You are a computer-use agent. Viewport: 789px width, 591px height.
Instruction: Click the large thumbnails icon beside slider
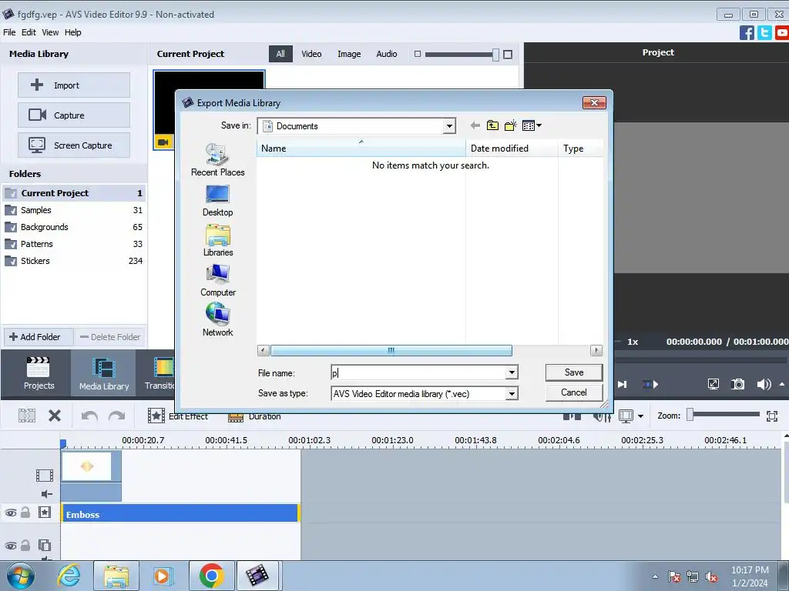[508, 55]
